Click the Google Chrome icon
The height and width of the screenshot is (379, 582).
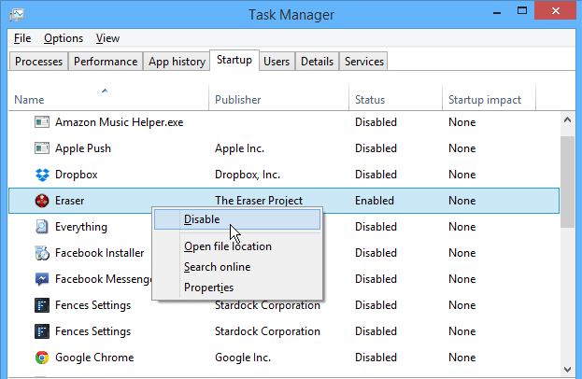point(42,358)
